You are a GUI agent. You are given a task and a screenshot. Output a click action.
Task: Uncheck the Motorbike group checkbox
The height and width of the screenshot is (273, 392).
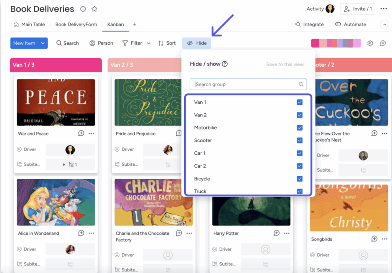[x=299, y=128]
